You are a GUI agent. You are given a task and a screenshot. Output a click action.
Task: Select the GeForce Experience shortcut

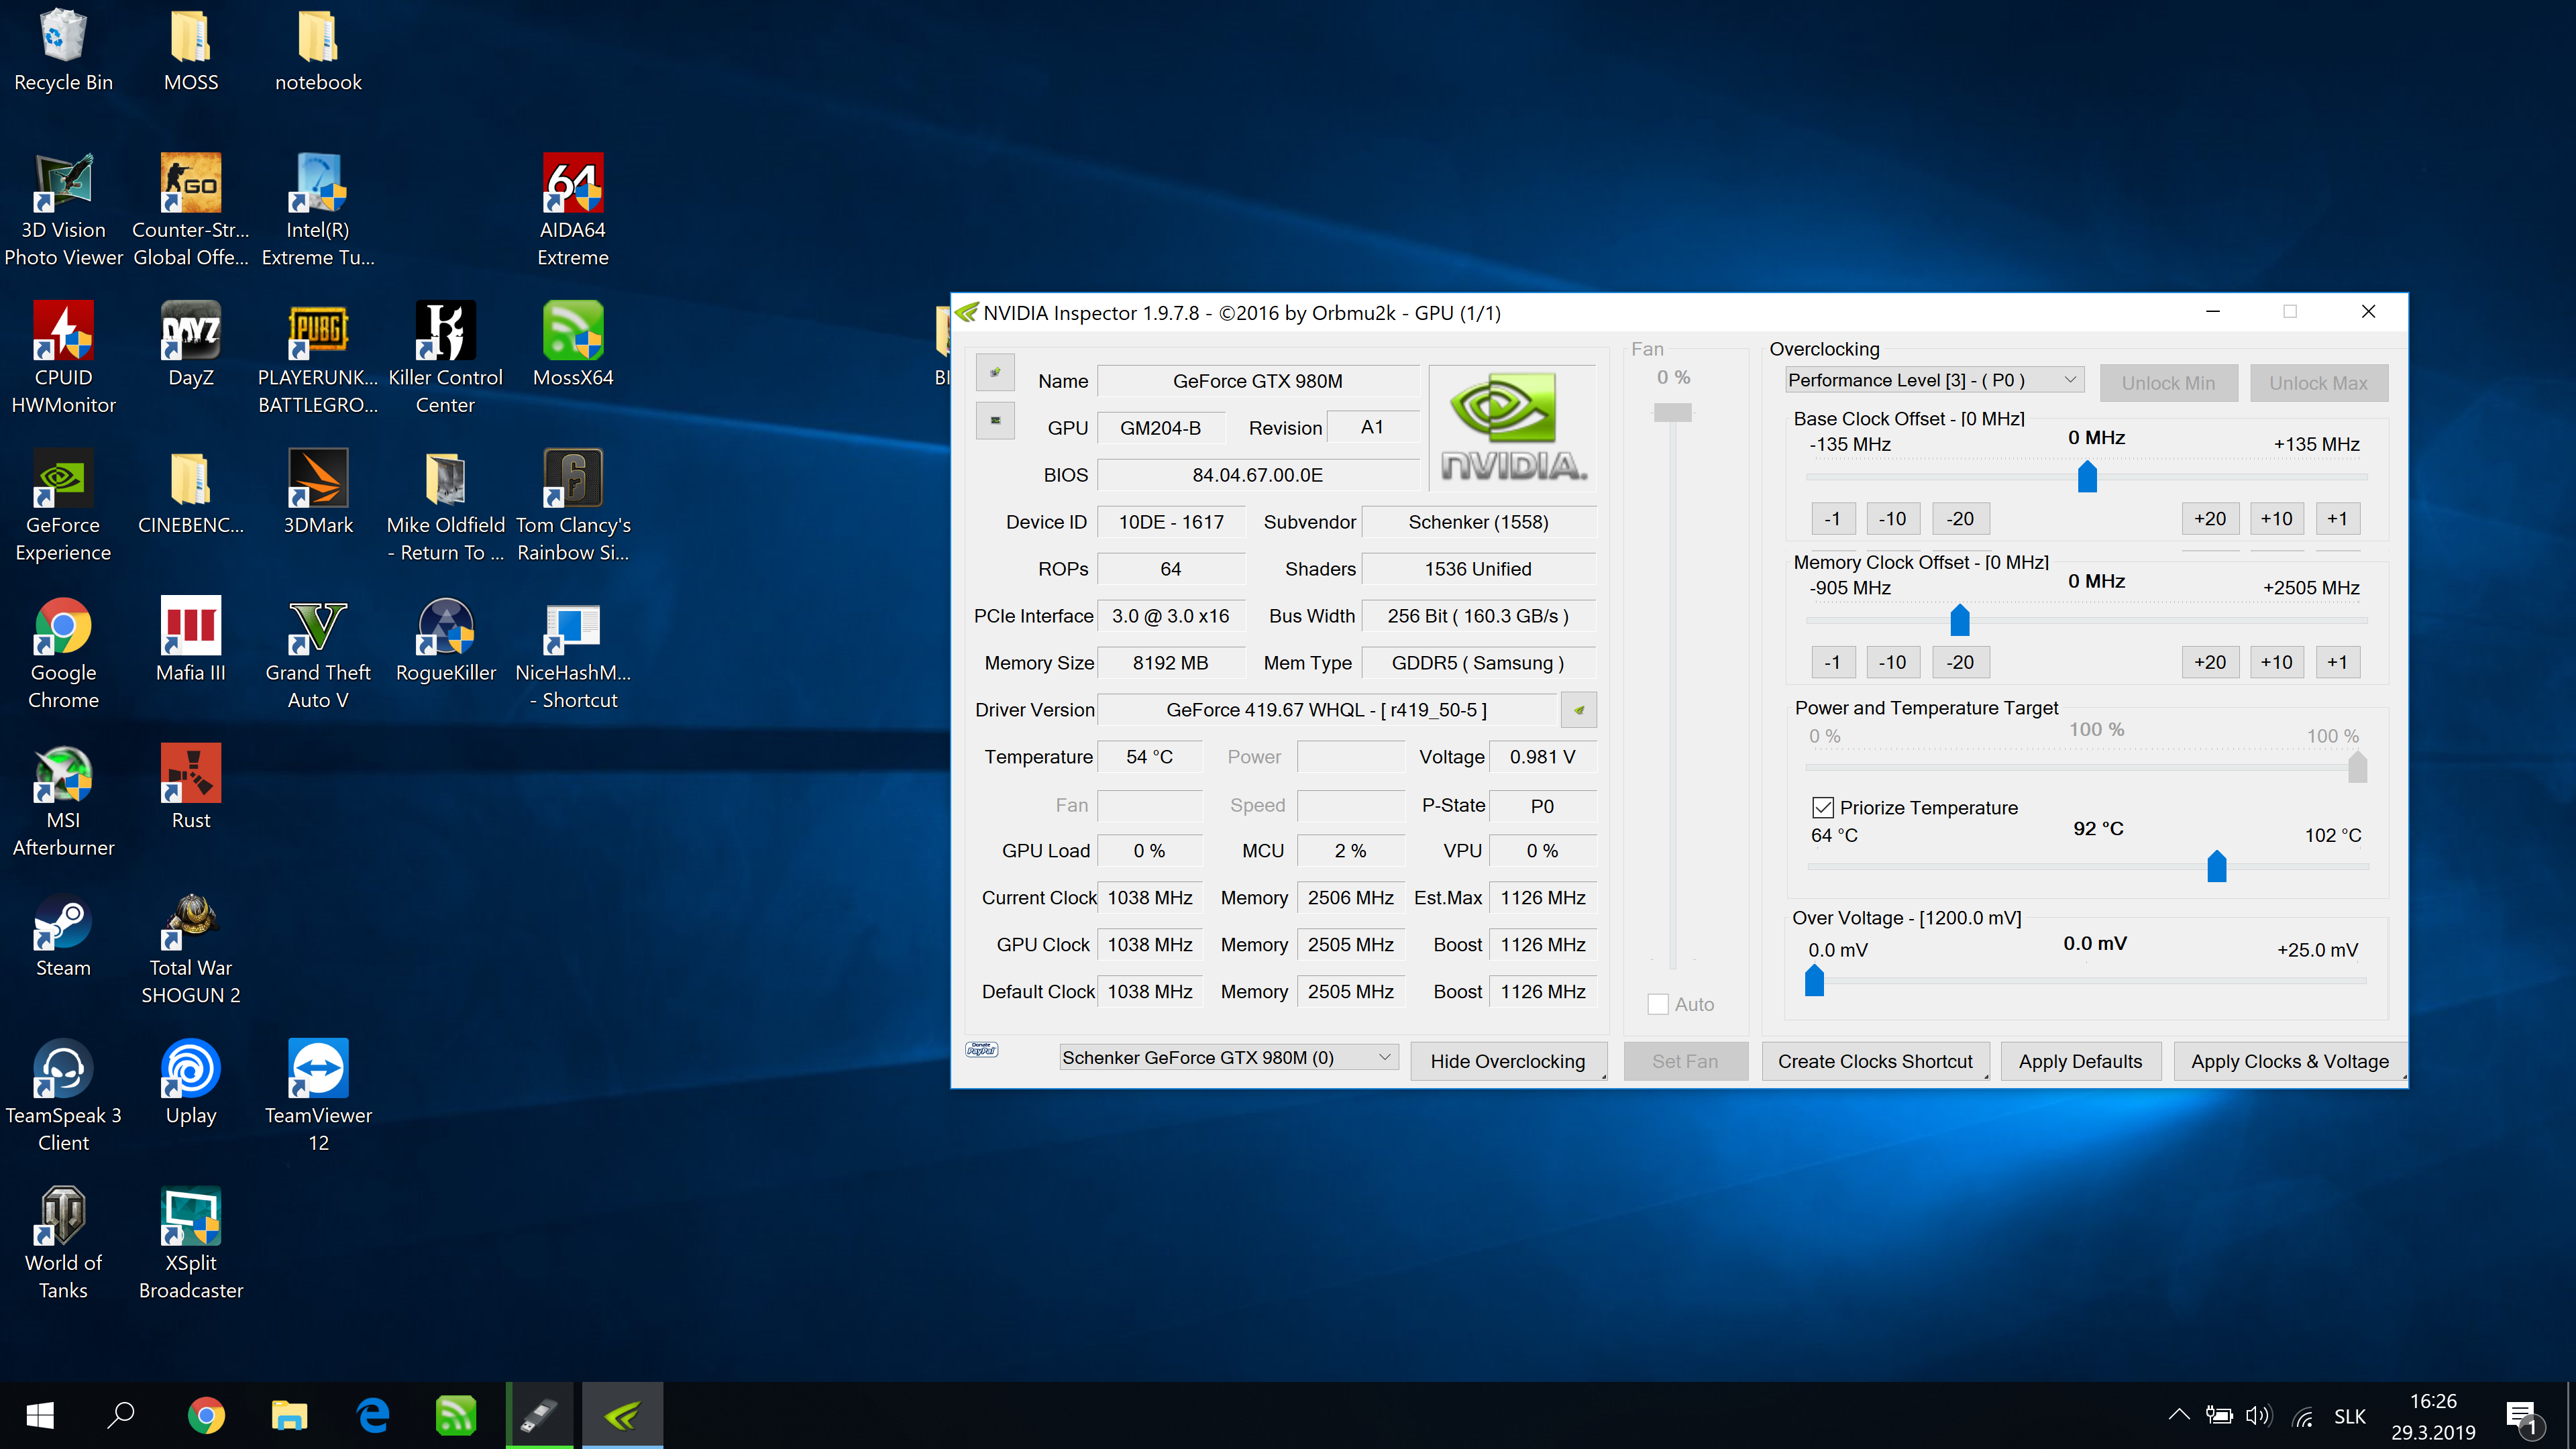(x=63, y=506)
